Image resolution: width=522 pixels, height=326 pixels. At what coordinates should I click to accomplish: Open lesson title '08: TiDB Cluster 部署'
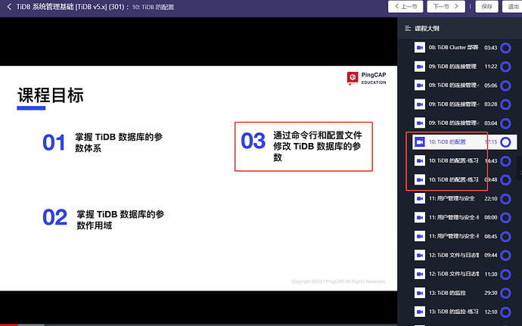point(453,48)
